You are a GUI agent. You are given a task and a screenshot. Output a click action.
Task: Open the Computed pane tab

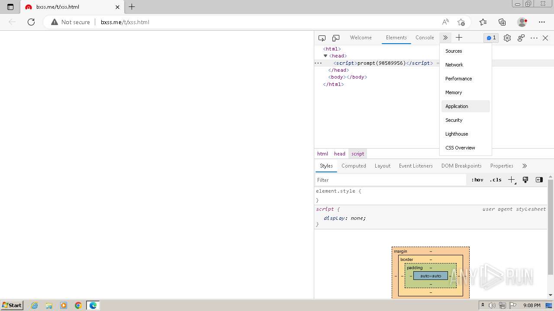point(354,166)
